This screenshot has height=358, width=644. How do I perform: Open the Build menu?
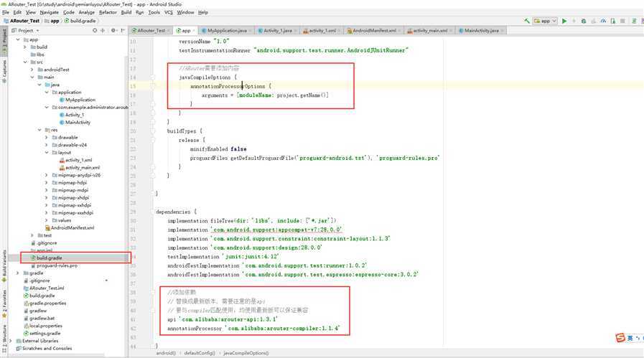click(x=126, y=12)
